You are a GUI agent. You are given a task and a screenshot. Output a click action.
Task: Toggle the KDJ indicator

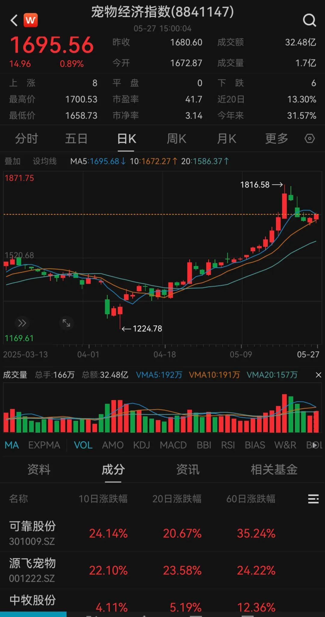click(x=141, y=445)
